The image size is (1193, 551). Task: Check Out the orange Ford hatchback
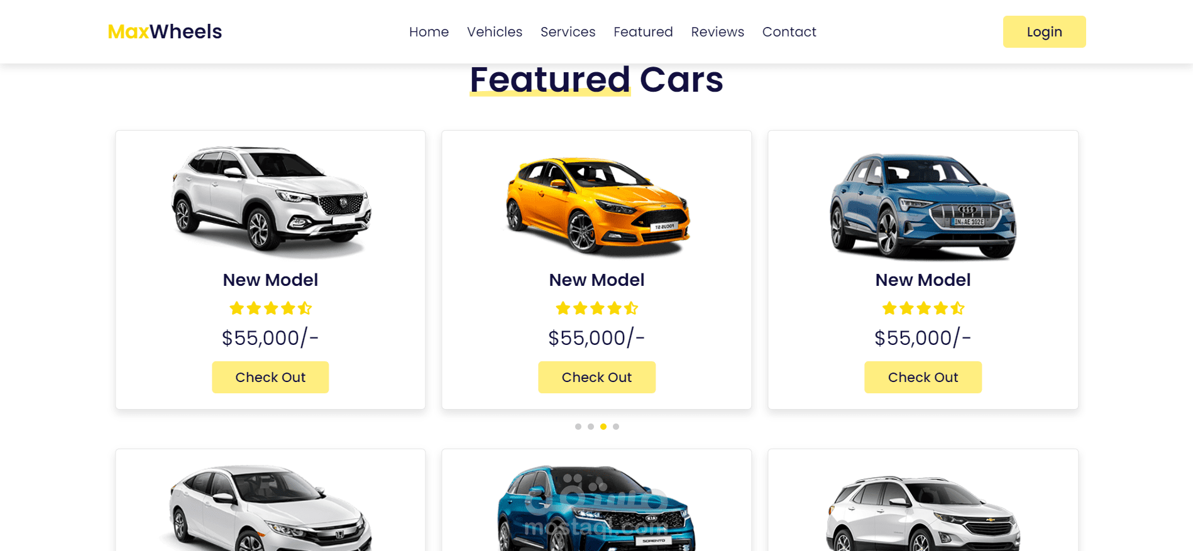point(596,377)
